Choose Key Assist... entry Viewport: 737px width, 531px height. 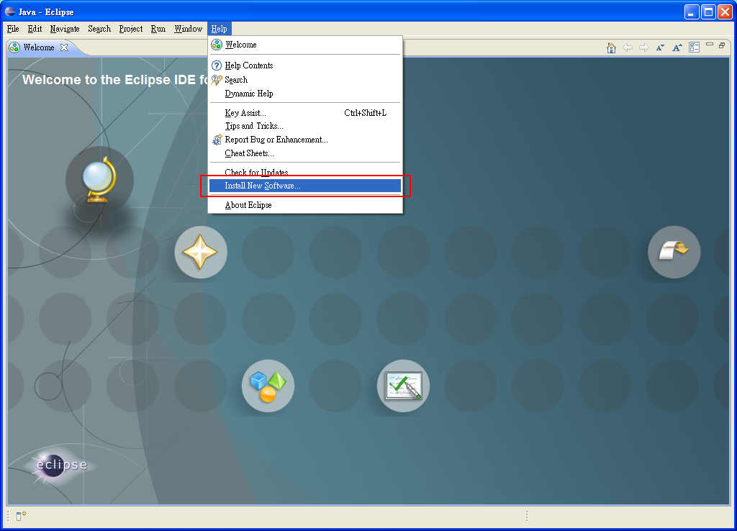305,113
